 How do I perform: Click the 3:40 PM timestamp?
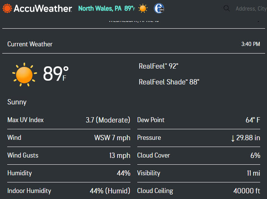(x=250, y=44)
